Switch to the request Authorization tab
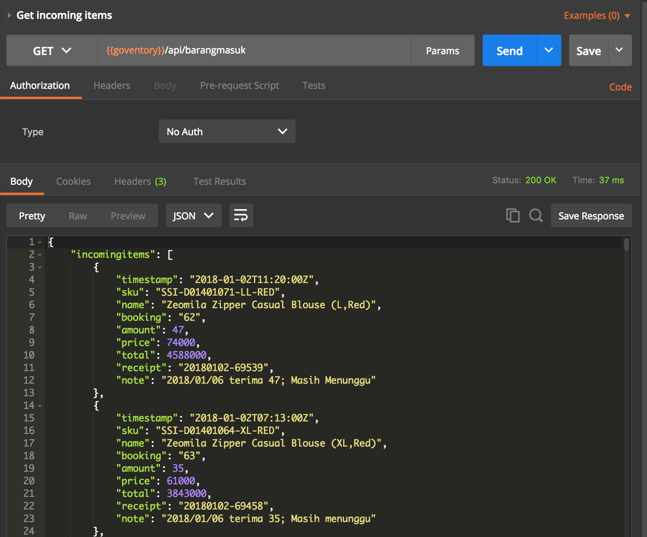This screenshot has width=647, height=537. click(40, 85)
